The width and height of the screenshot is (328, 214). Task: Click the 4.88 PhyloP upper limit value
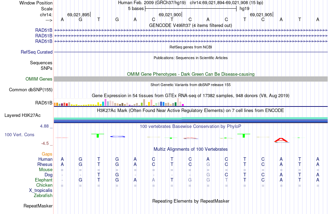[44, 126]
